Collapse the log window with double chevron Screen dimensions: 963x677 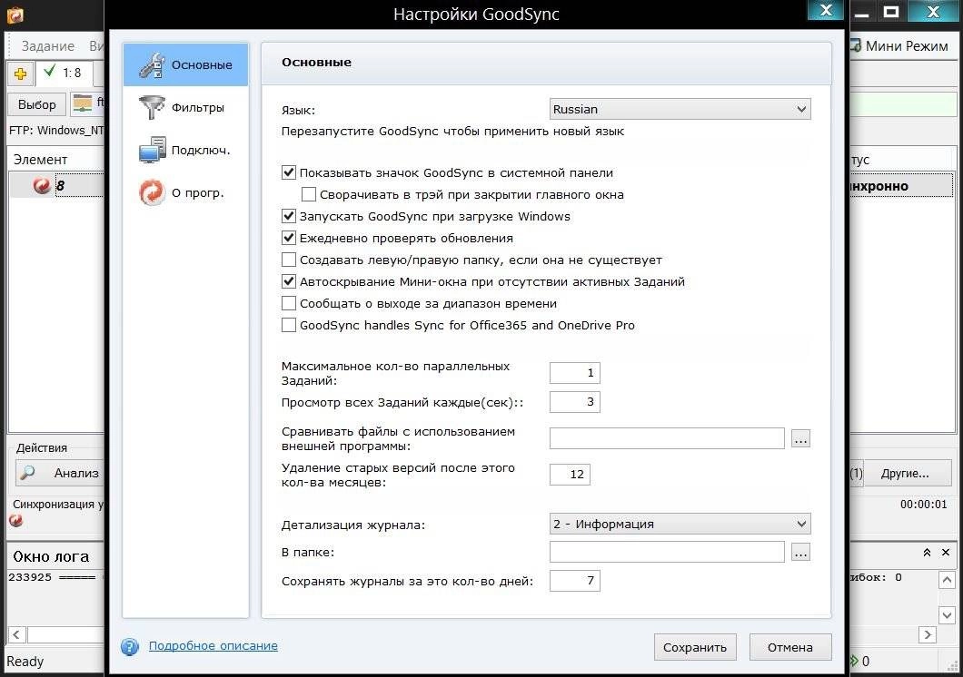927,553
